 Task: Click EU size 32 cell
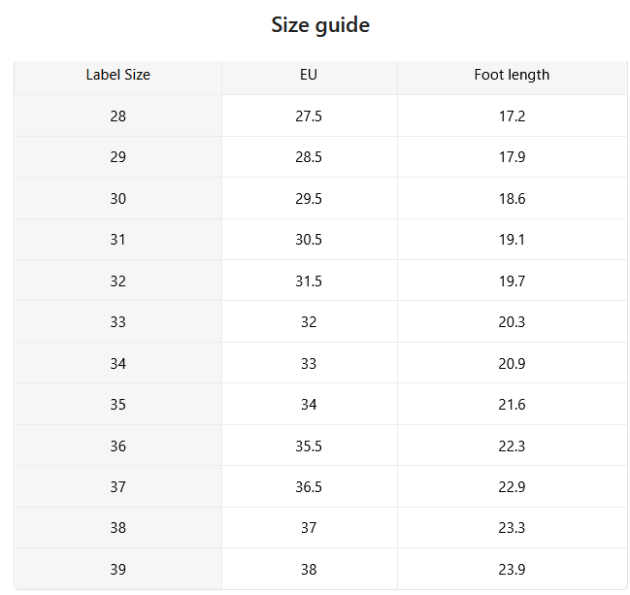pyautogui.click(x=309, y=322)
